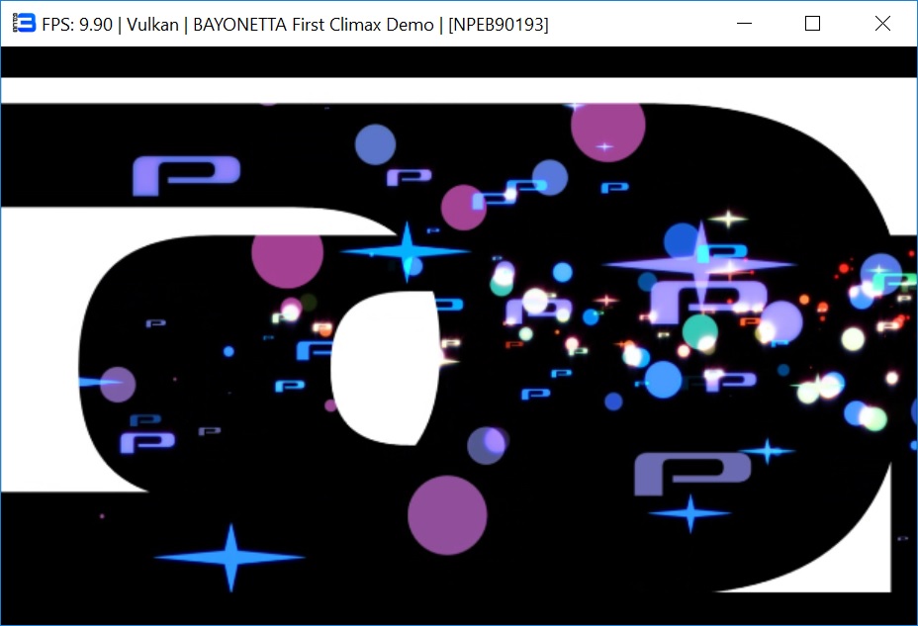Maximize the BAYONETTA demo window
918x626 pixels.
812,24
